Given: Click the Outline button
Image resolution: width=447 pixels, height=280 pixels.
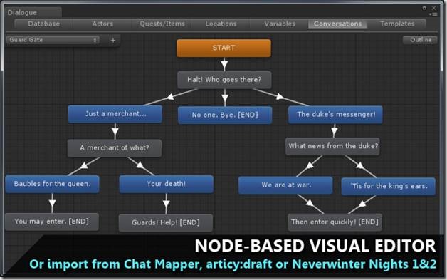Looking at the screenshot, I should pos(420,40).
